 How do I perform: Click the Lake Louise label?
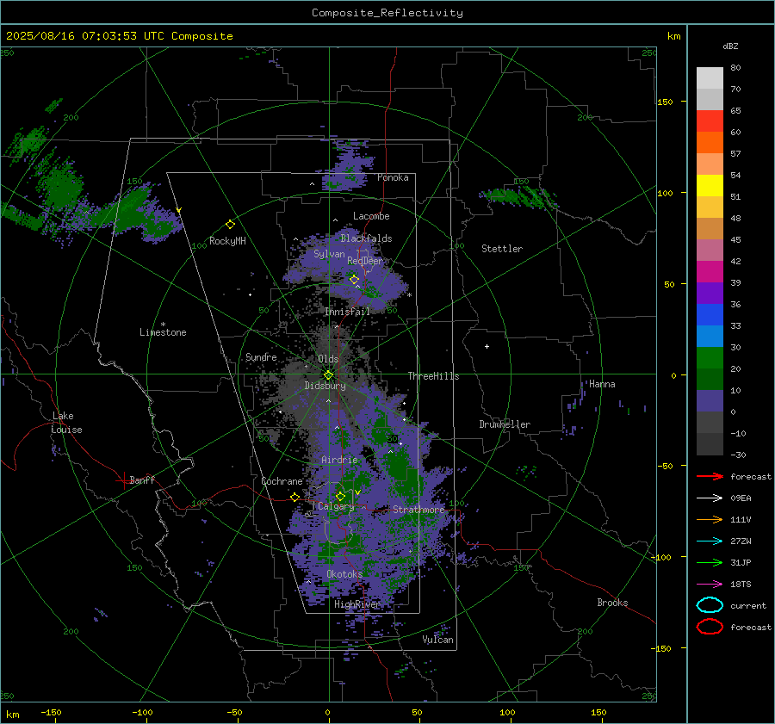(66, 423)
